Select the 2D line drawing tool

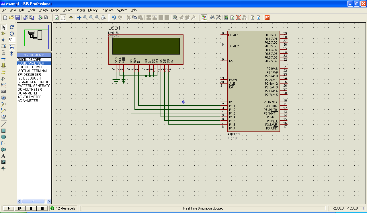pos(3,124)
